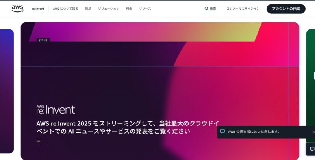The image size is (315, 160).
Task: Open the AWS について知る menu
Action: click(x=65, y=9)
